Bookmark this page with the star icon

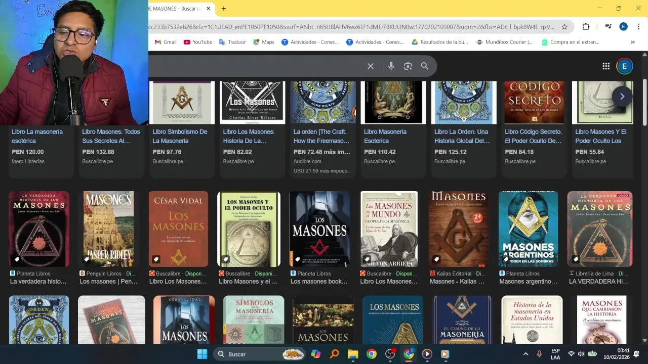pyautogui.click(x=564, y=27)
